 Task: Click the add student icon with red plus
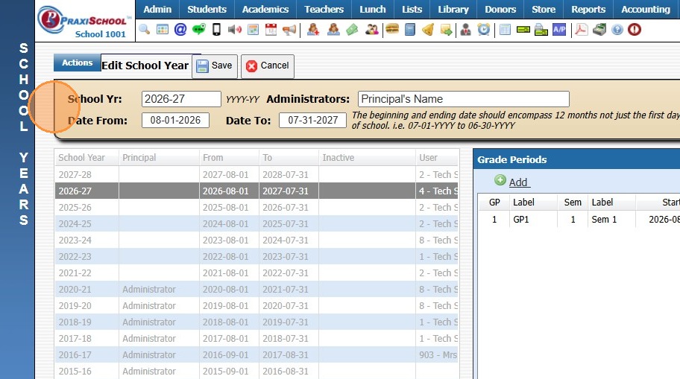[x=313, y=30]
